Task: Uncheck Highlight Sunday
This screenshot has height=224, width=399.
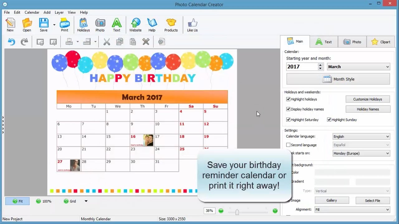Action: pos(329,120)
